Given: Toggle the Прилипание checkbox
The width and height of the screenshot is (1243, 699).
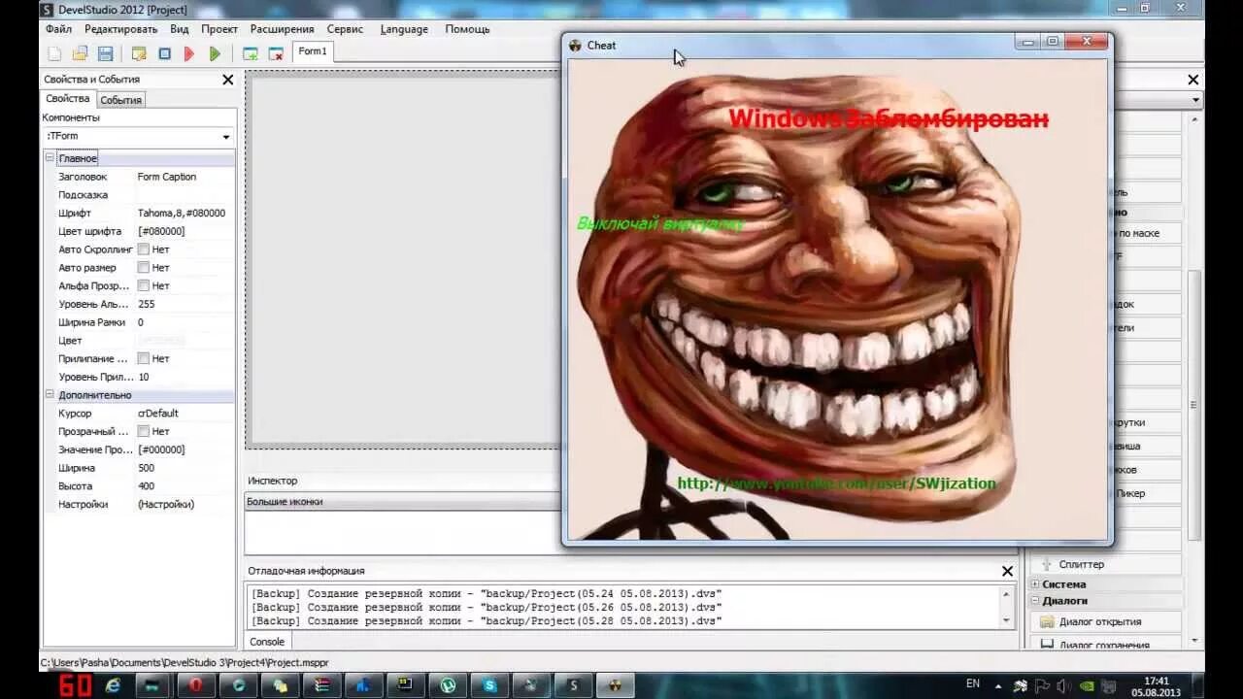Looking at the screenshot, I should point(143,358).
